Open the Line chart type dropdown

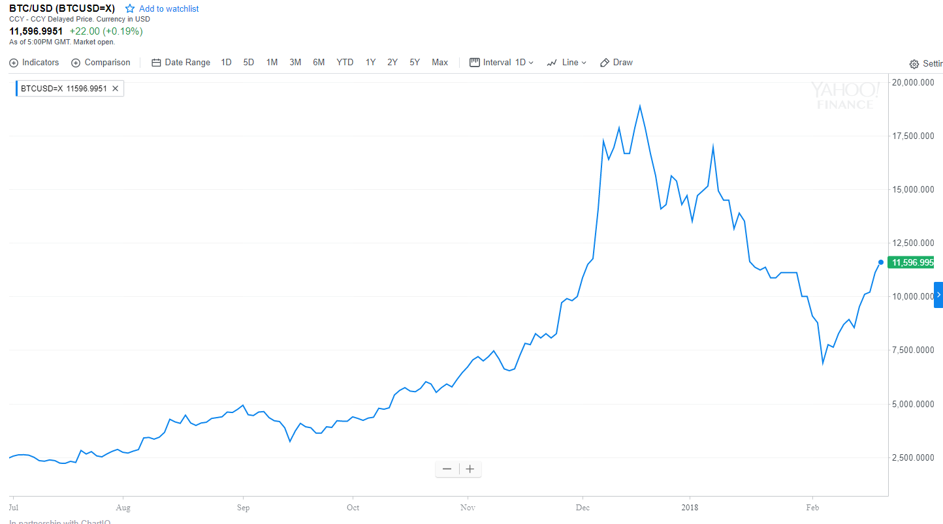pyautogui.click(x=566, y=63)
